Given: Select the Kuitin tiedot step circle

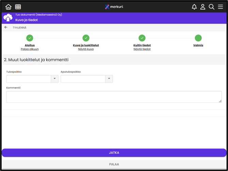Looking at the screenshot, I should (x=142, y=38).
